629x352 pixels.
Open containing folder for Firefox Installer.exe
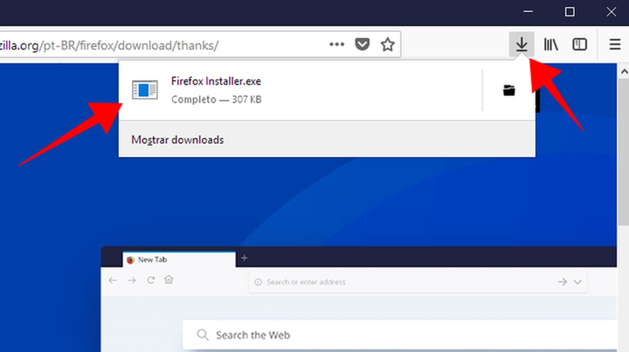(509, 91)
